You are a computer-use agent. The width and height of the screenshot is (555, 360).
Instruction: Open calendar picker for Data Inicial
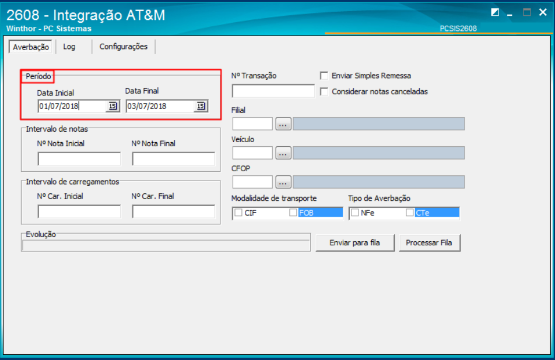[x=113, y=106]
